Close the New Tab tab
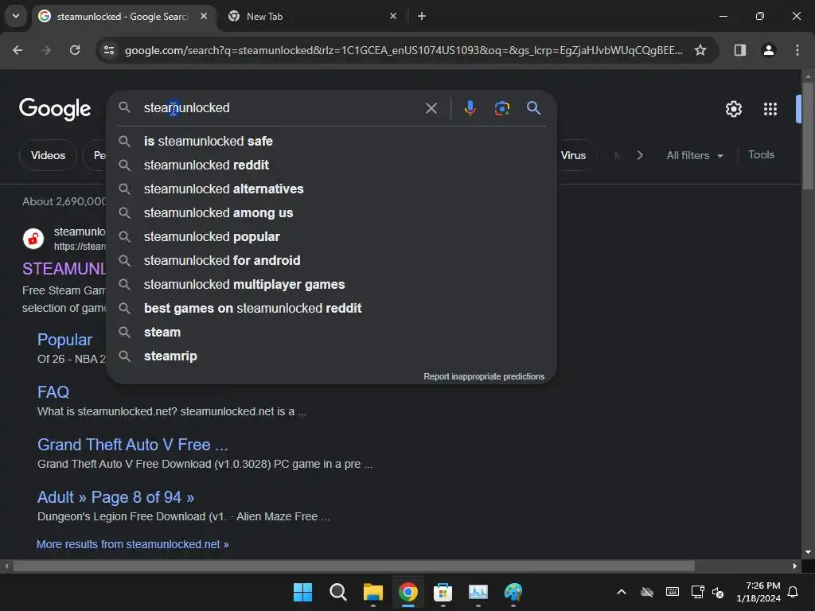This screenshot has height=611, width=815. pyautogui.click(x=393, y=16)
